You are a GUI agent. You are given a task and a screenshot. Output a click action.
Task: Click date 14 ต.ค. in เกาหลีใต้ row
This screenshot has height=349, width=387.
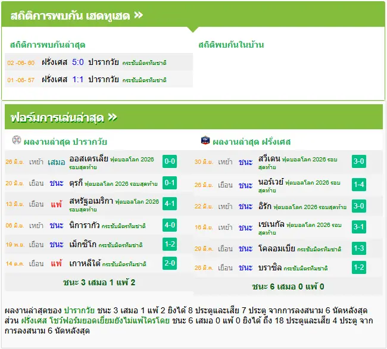(15, 264)
